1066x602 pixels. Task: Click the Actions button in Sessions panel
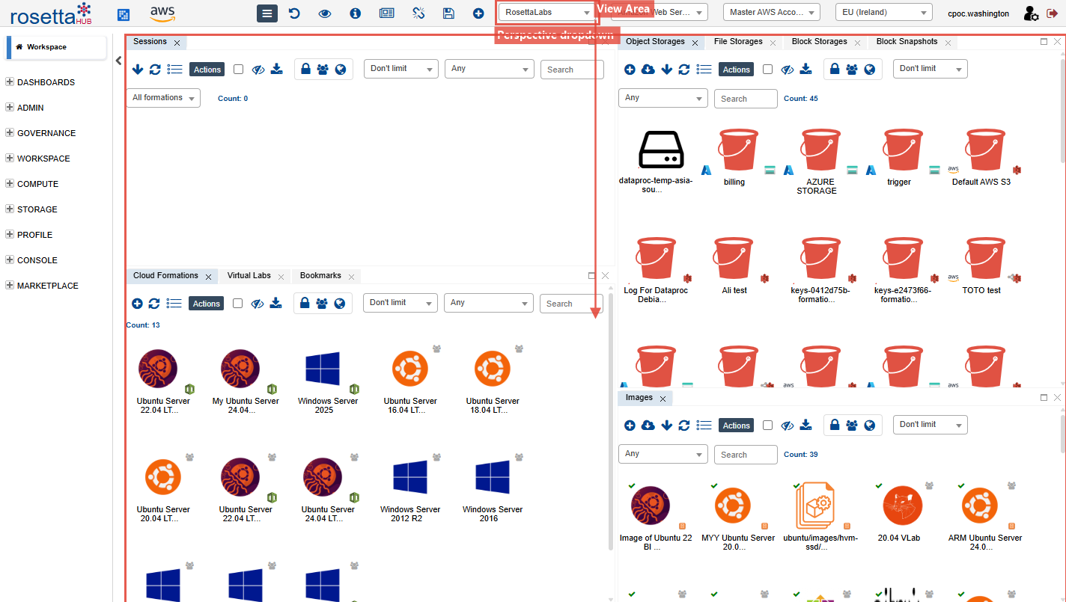(207, 70)
